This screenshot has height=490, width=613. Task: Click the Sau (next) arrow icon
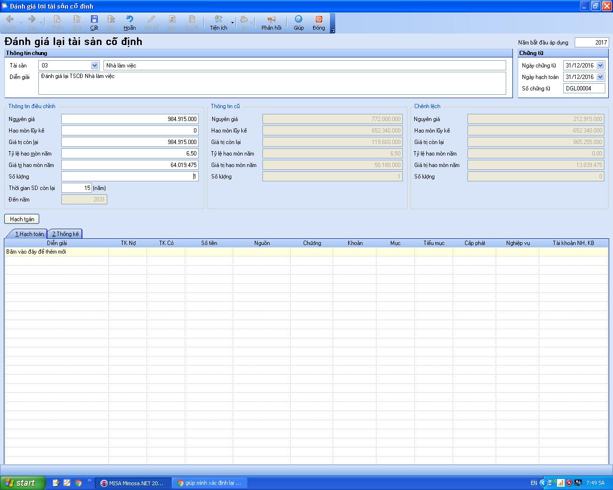pos(32,19)
